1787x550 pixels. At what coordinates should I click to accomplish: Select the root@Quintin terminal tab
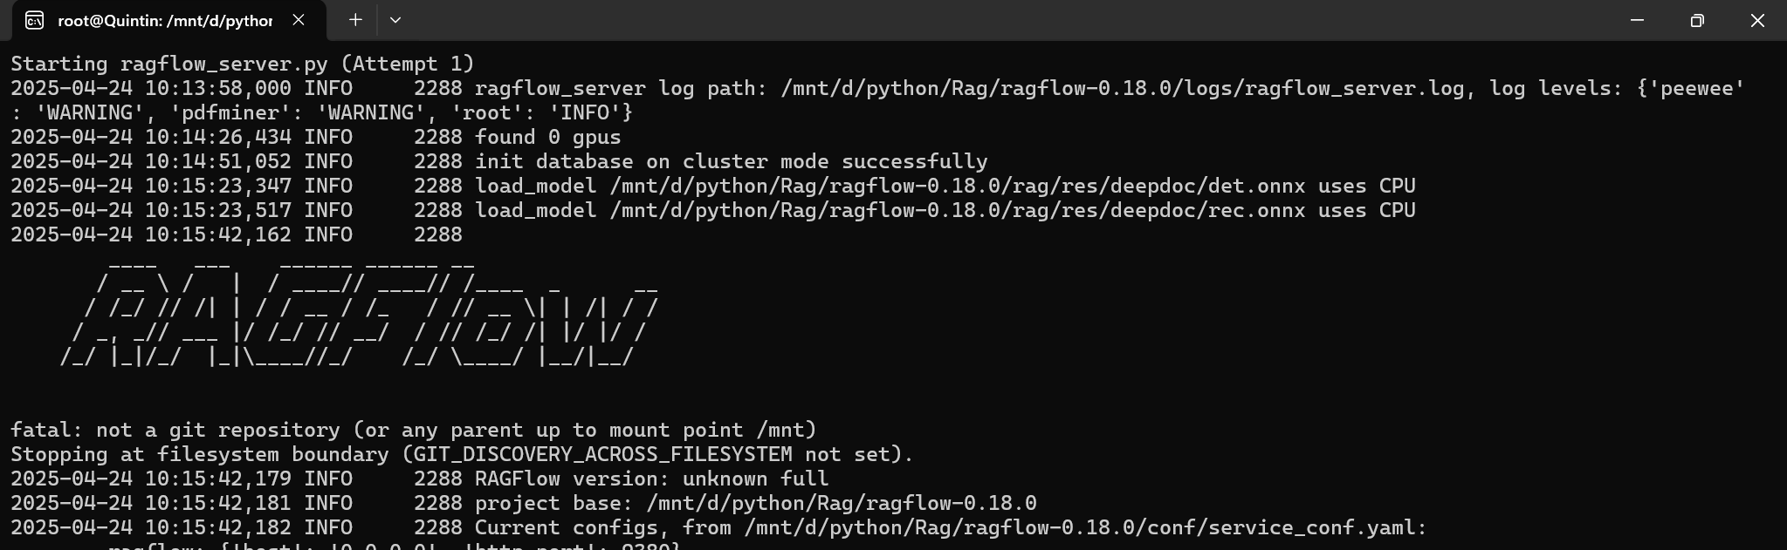coord(157,20)
